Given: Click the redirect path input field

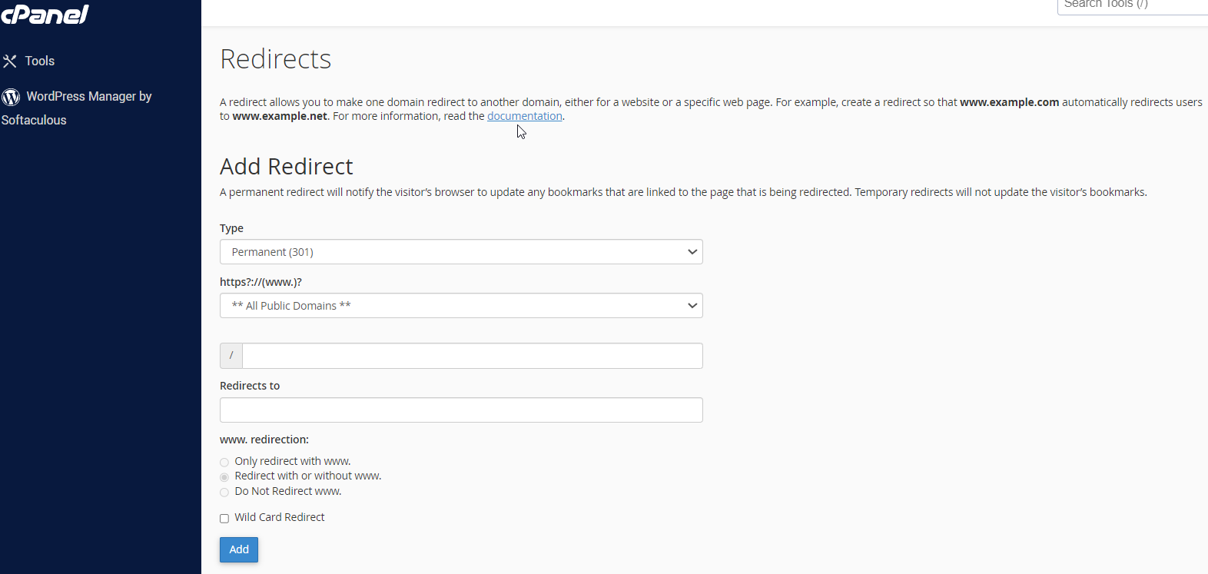Looking at the screenshot, I should click(473, 356).
